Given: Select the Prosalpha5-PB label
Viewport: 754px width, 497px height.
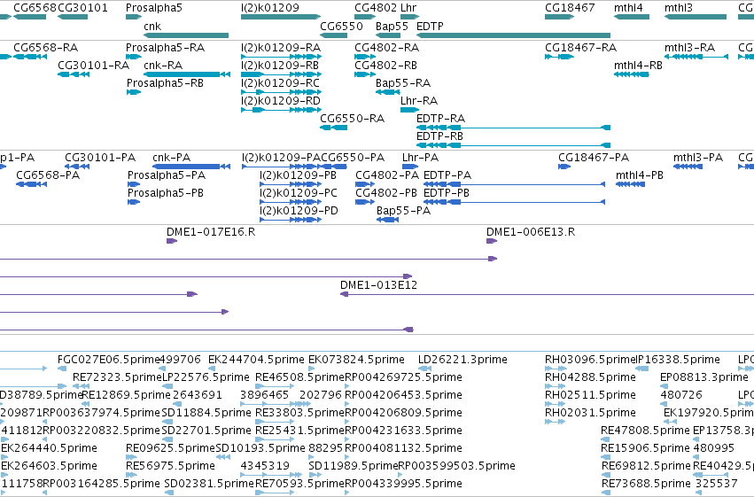Looking at the screenshot, I should (166, 193).
